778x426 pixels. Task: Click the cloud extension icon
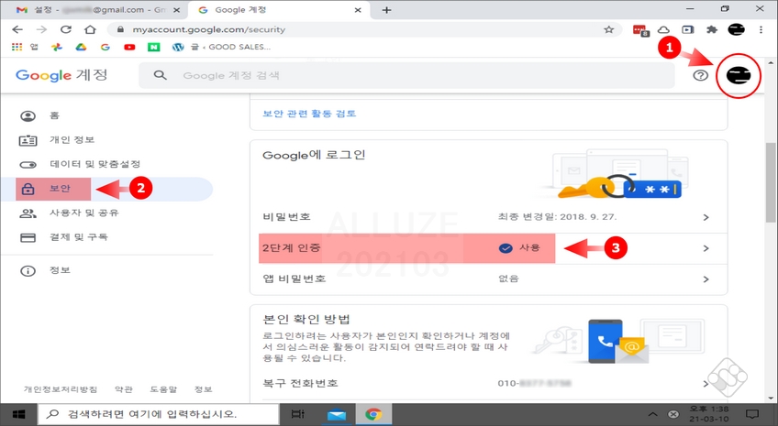click(664, 29)
